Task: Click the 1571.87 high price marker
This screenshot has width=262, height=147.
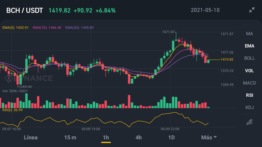Action: pyautogui.click(x=168, y=32)
